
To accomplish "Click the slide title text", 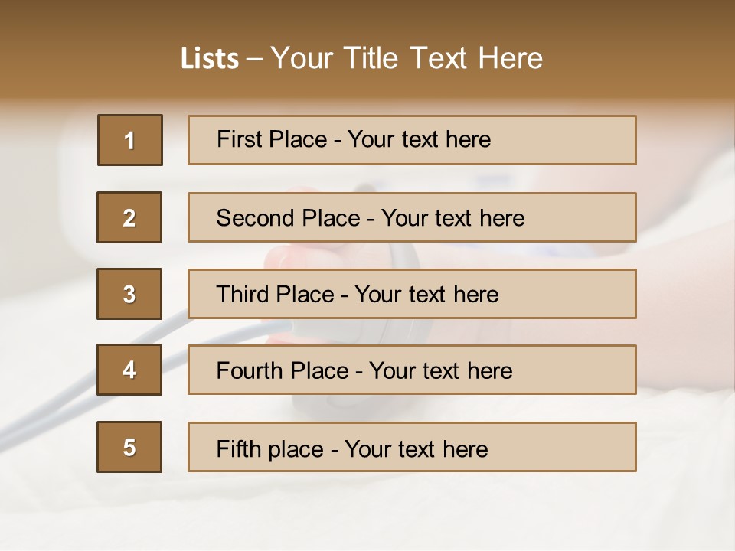I will 361,58.
